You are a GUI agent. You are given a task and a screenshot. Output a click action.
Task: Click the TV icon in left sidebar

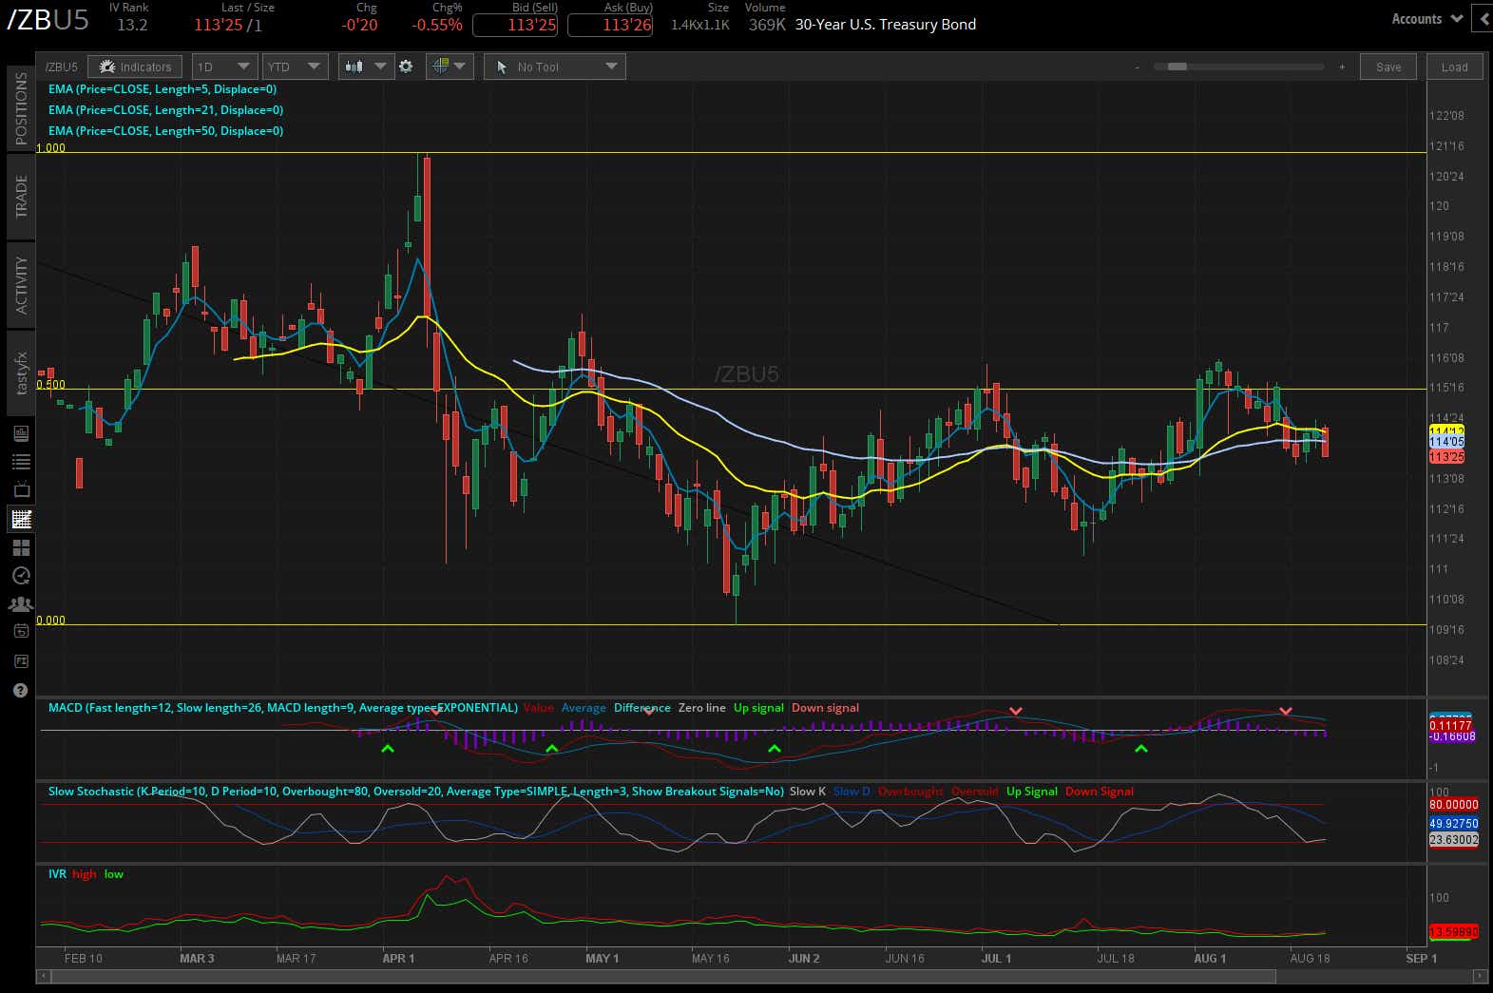click(x=21, y=490)
